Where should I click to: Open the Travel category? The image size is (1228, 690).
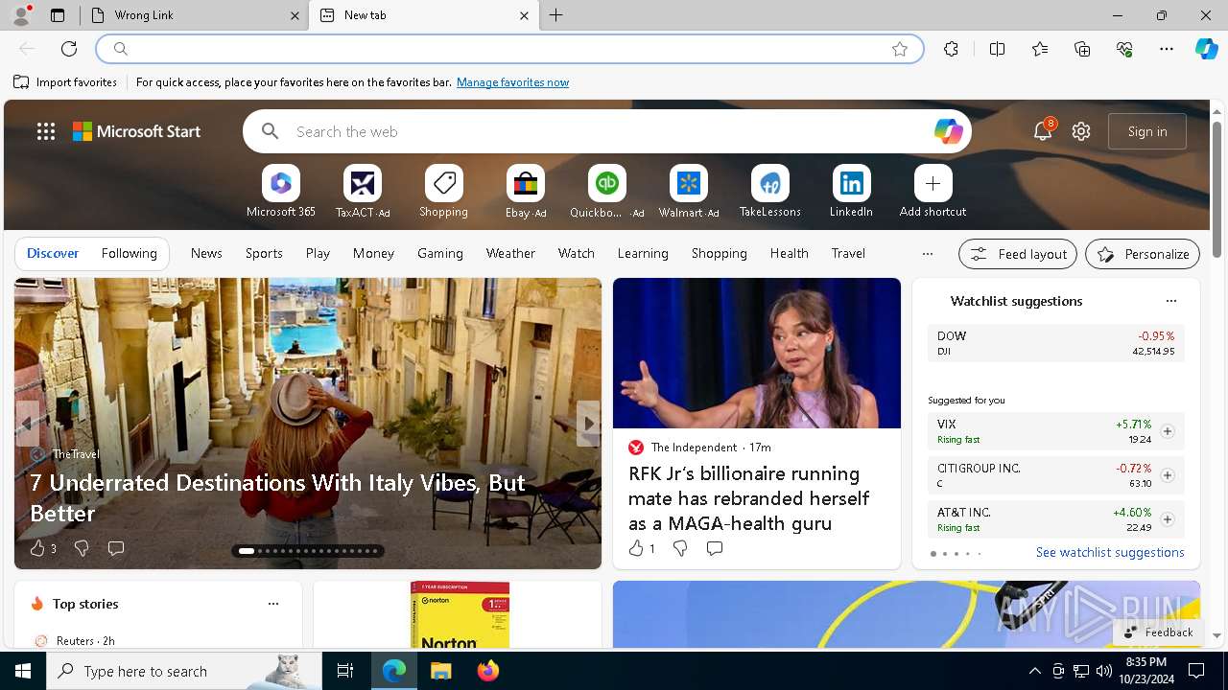pyautogui.click(x=848, y=253)
